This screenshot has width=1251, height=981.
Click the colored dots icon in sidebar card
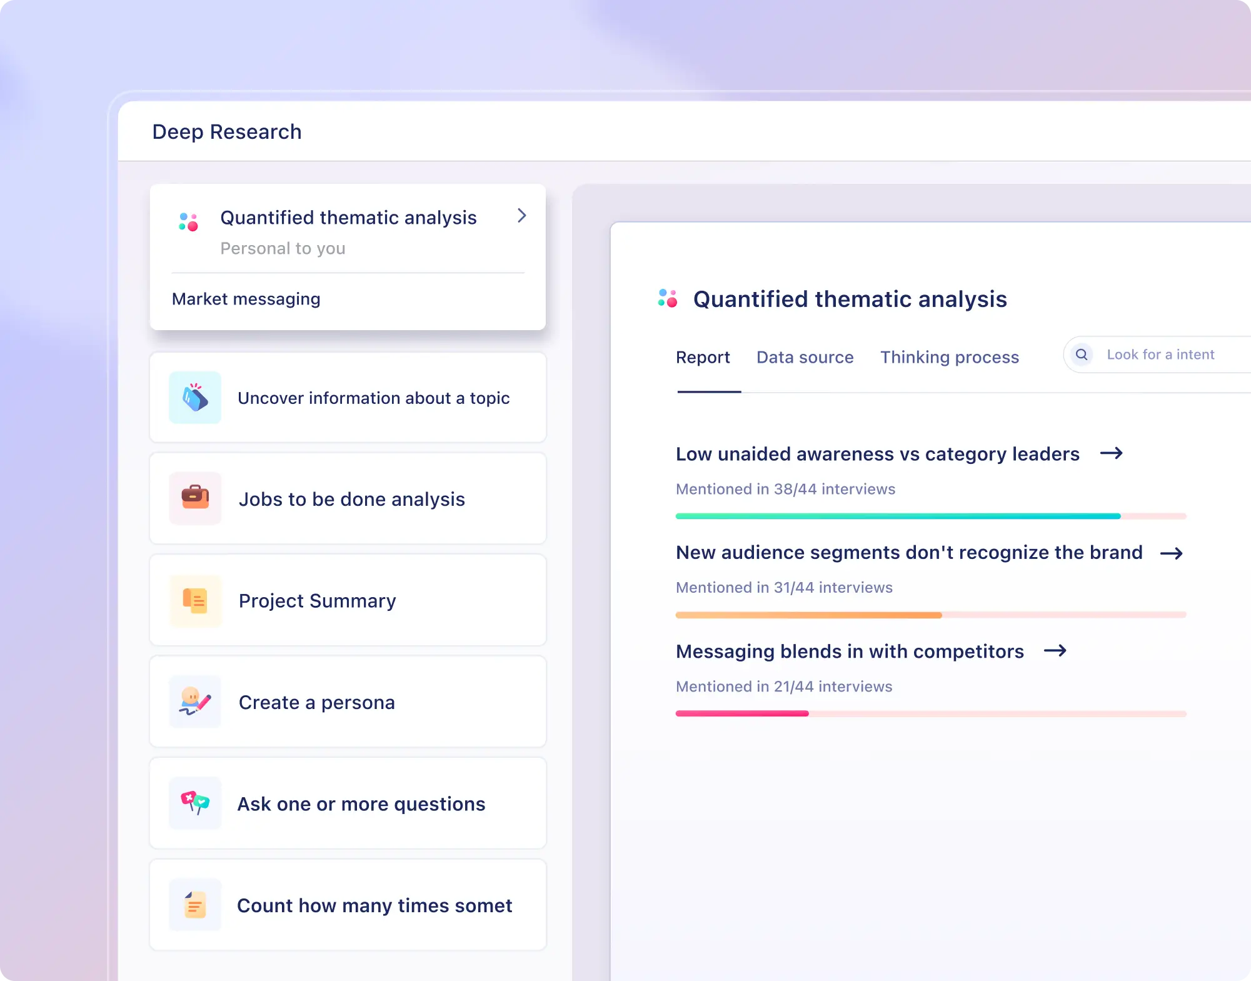(x=188, y=222)
